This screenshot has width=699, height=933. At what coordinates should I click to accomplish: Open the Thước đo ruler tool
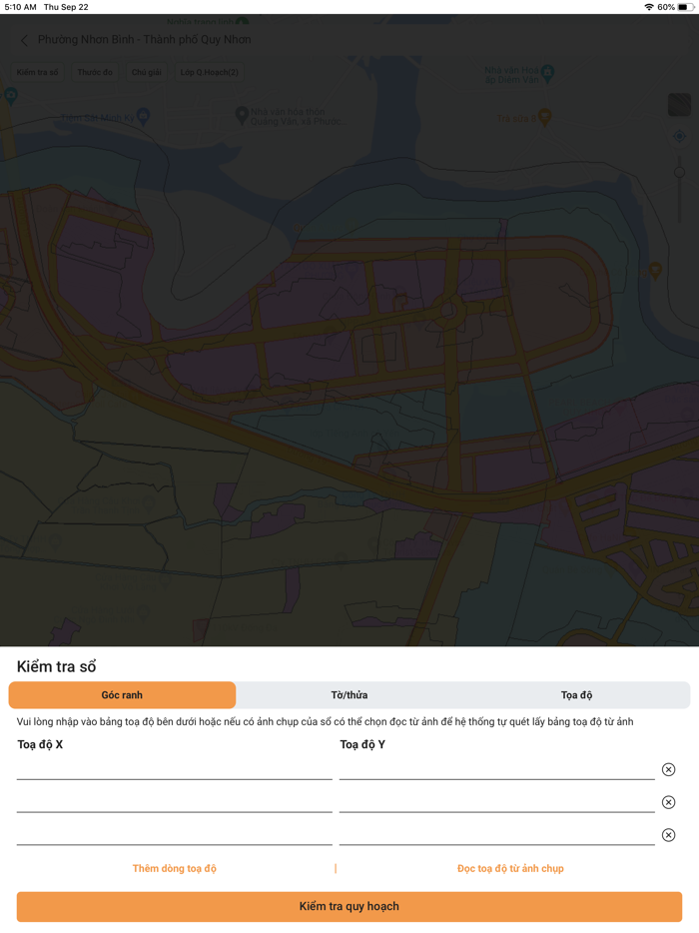[95, 72]
